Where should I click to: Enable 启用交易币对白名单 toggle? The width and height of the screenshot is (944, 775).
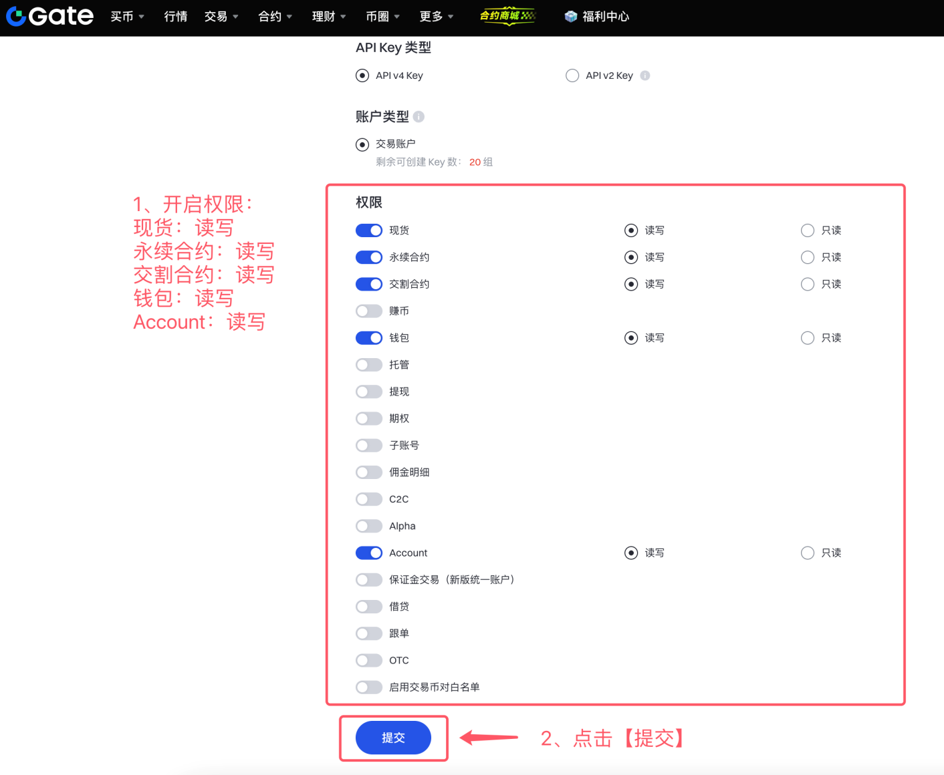(369, 687)
